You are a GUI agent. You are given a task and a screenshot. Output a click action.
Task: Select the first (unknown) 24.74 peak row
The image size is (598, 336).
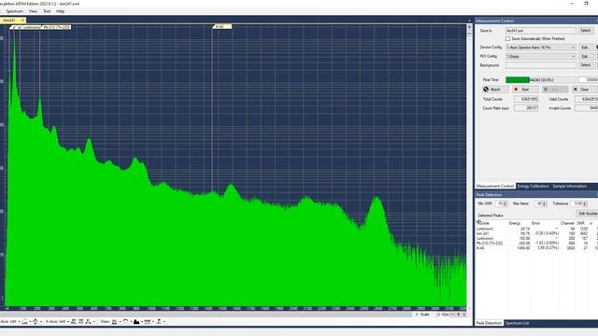536,229
